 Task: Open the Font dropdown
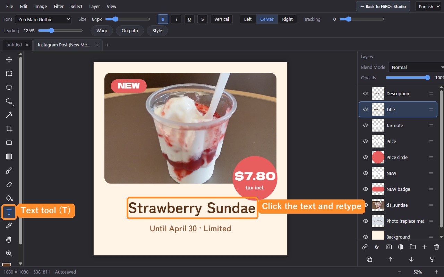(43, 19)
